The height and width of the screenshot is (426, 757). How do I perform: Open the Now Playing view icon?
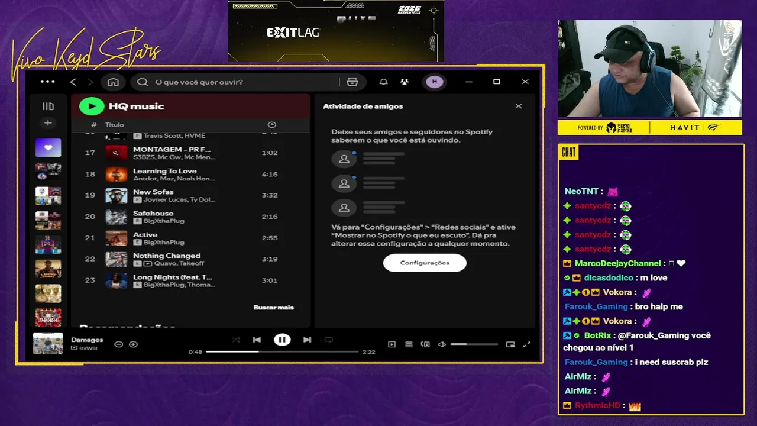392,344
